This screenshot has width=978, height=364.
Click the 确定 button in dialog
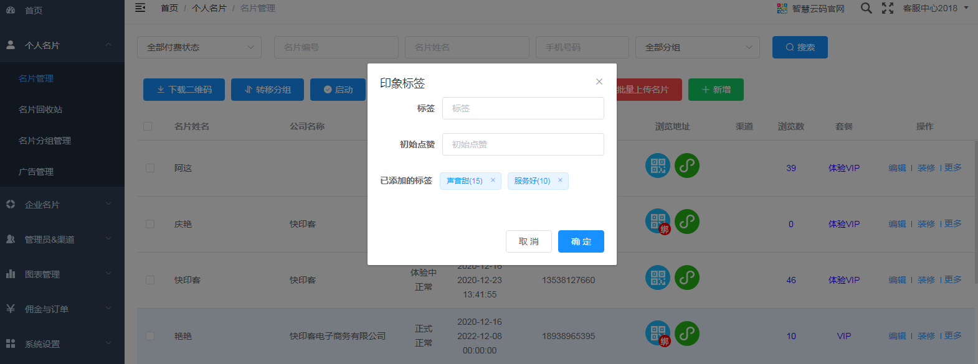[581, 241]
